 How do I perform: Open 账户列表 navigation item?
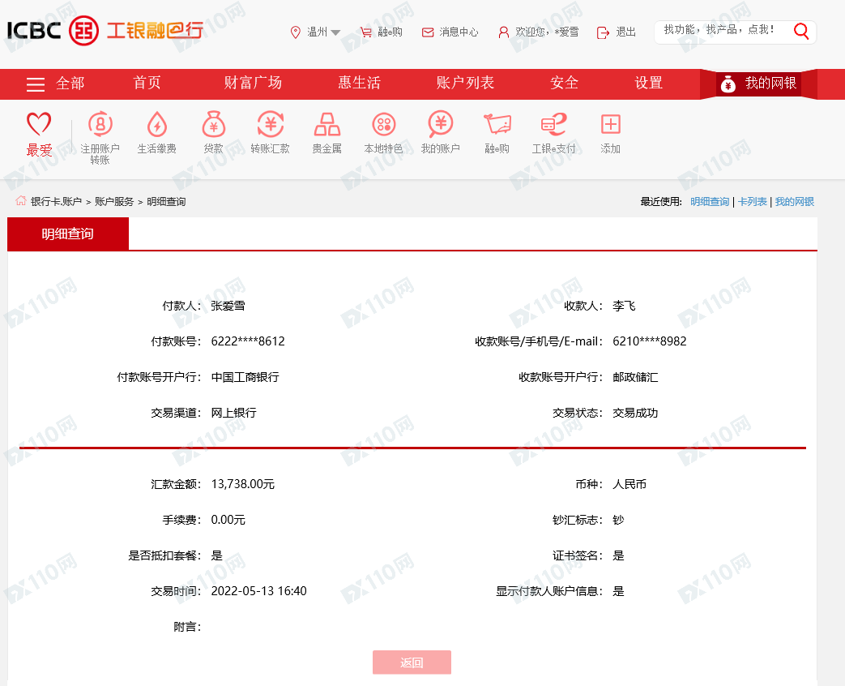(465, 84)
